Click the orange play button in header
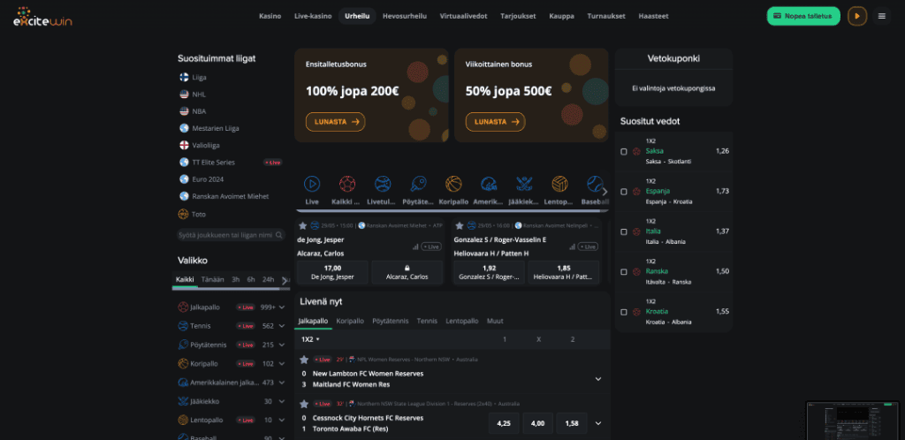The height and width of the screenshot is (440, 905). point(857,16)
